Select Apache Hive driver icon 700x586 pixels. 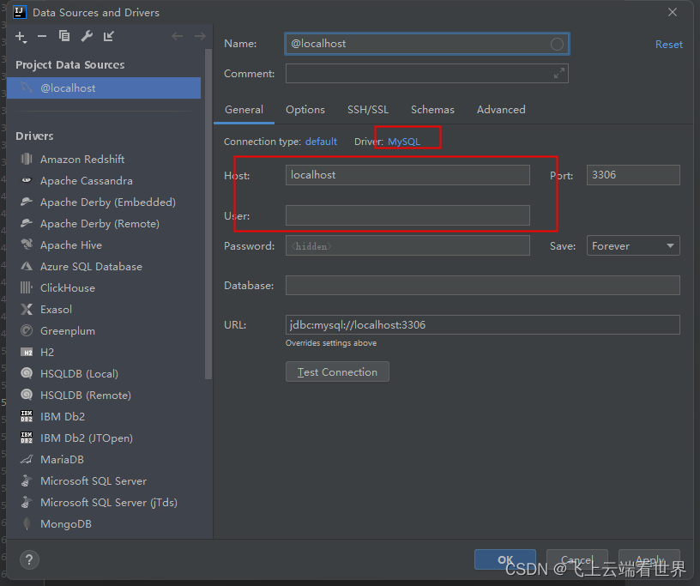(x=27, y=245)
